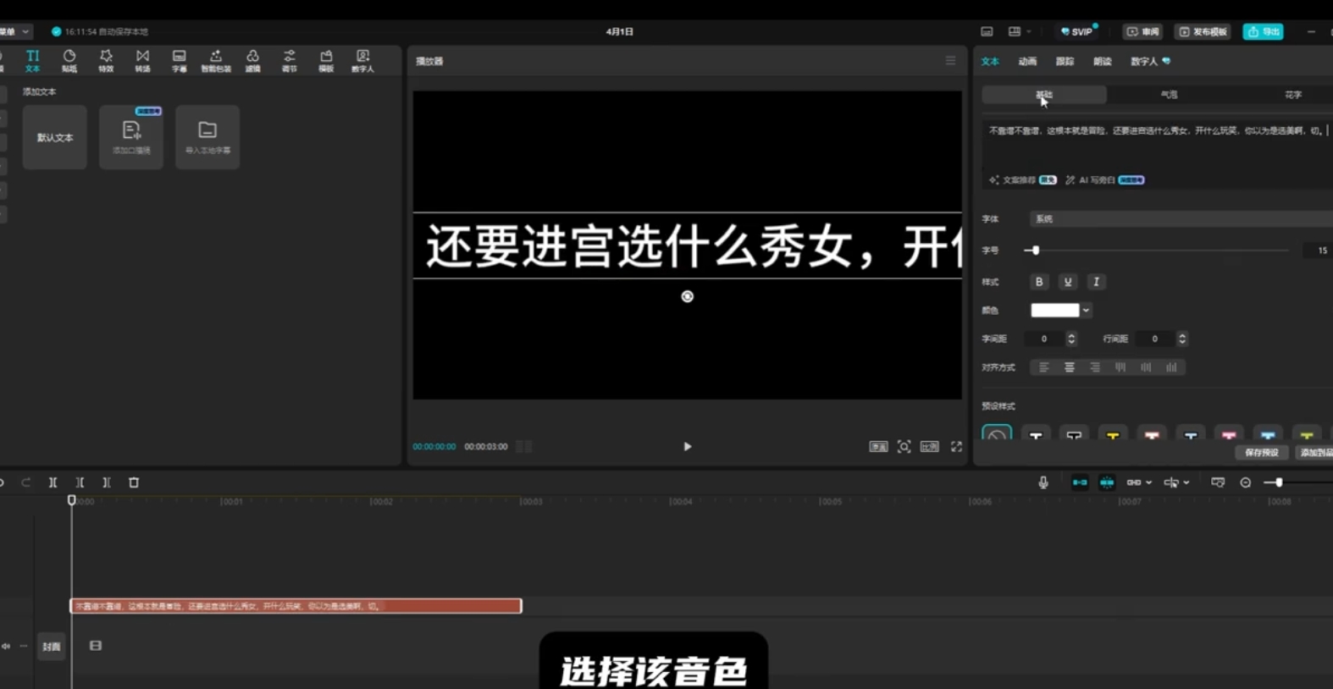Click the 导出 export button

[x=1263, y=32]
